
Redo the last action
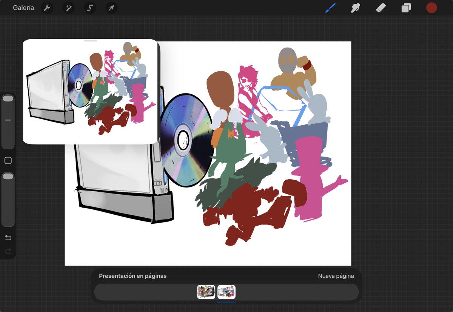coord(8,251)
